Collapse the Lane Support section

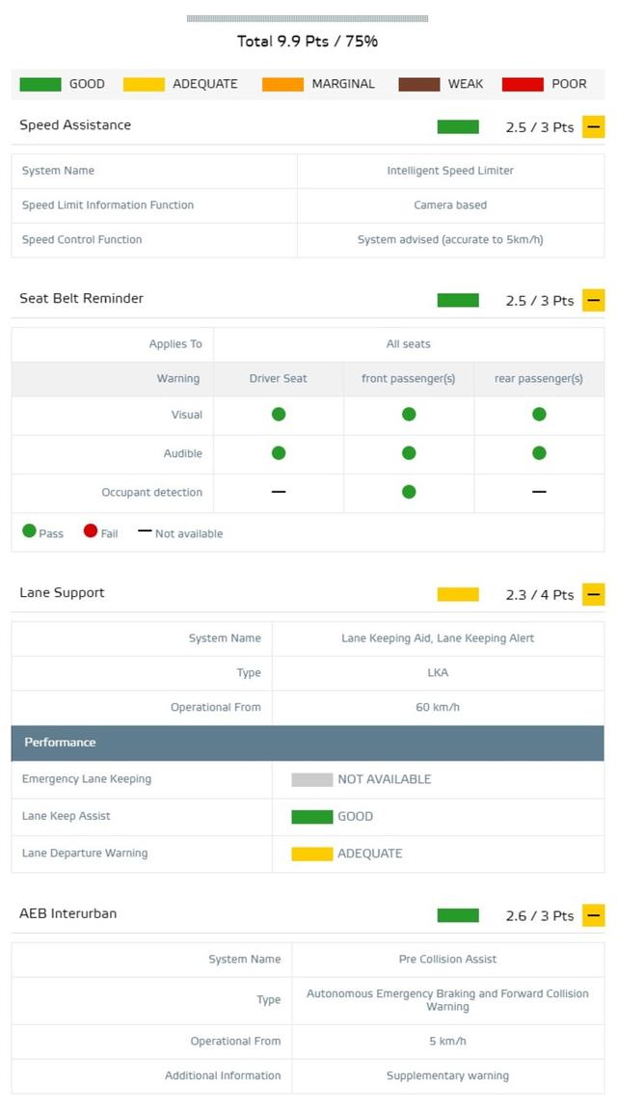594,594
